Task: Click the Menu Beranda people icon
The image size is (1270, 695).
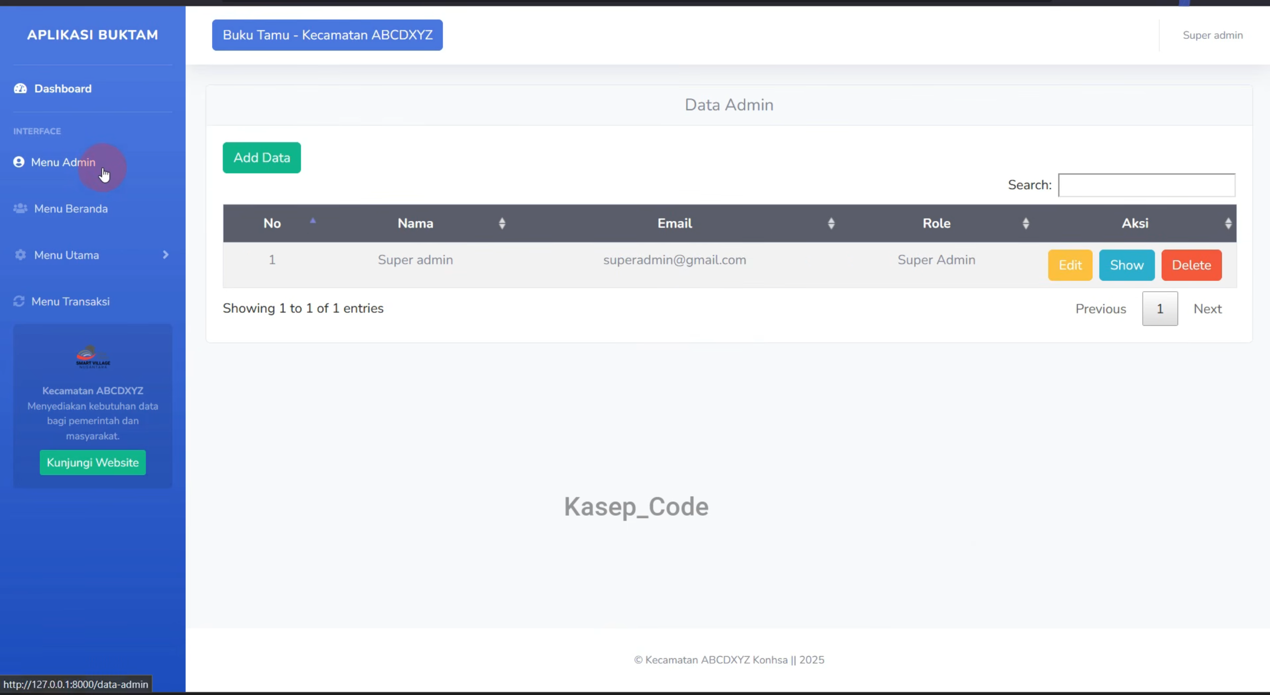Action: point(20,208)
